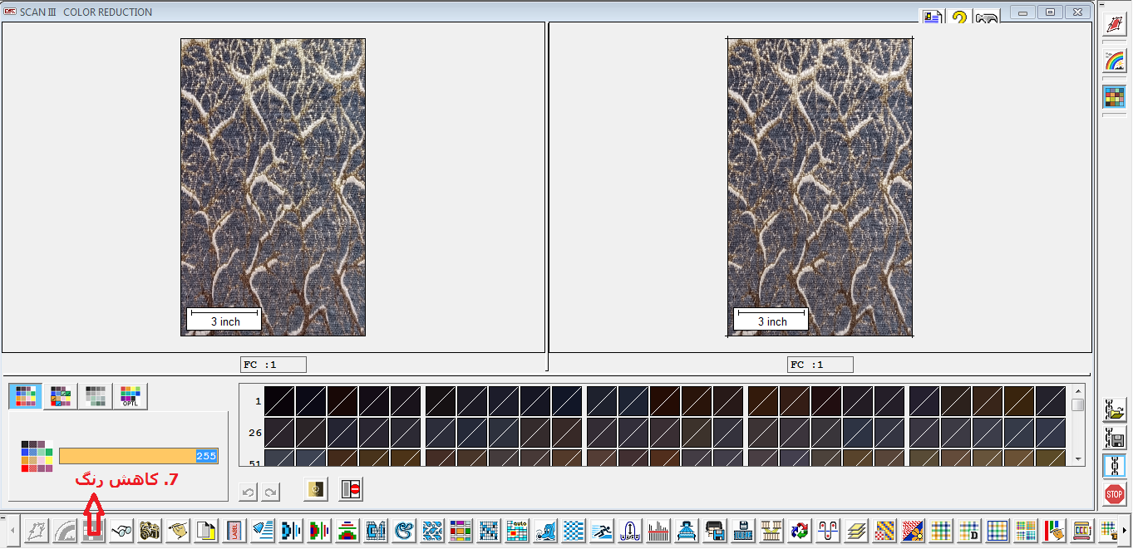The height and width of the screenshot is (549, 1133).
Task: Click the color palette scrollbar down arrow
Action: pyautogui.click(x=1077, y=458)
